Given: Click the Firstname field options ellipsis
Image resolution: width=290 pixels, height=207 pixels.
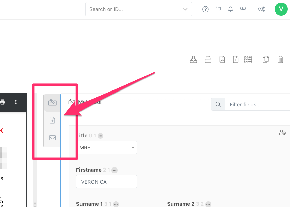Looking at the screenshot, I should [115, 170].
